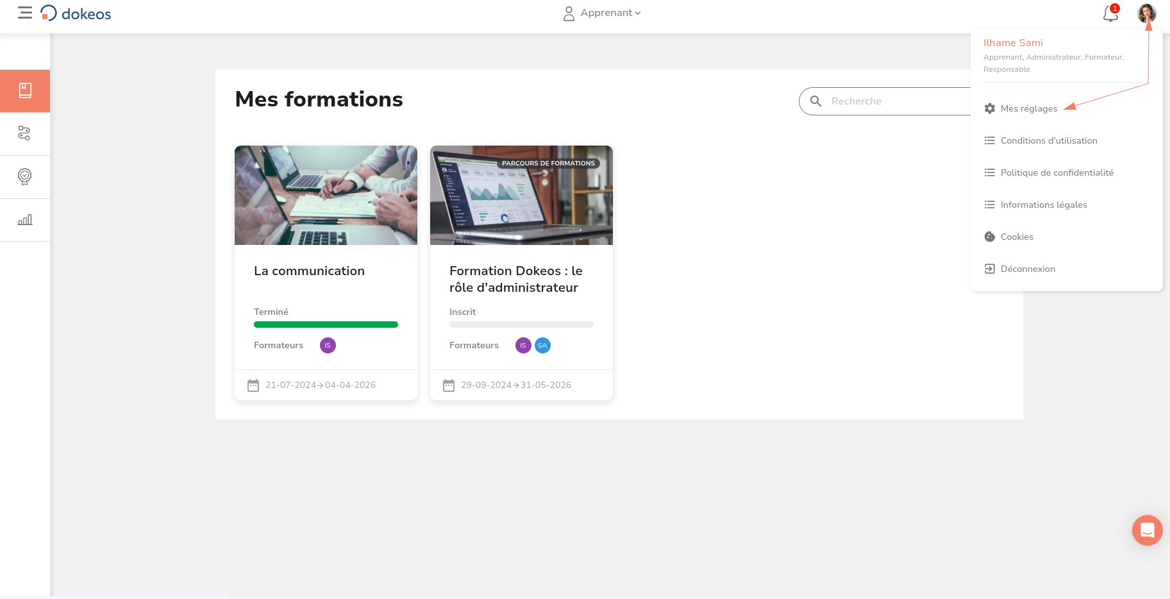Open the Apprenant role dropdown
The width and height of the screenshot is (1170, 599).
(x=602, y=13)
